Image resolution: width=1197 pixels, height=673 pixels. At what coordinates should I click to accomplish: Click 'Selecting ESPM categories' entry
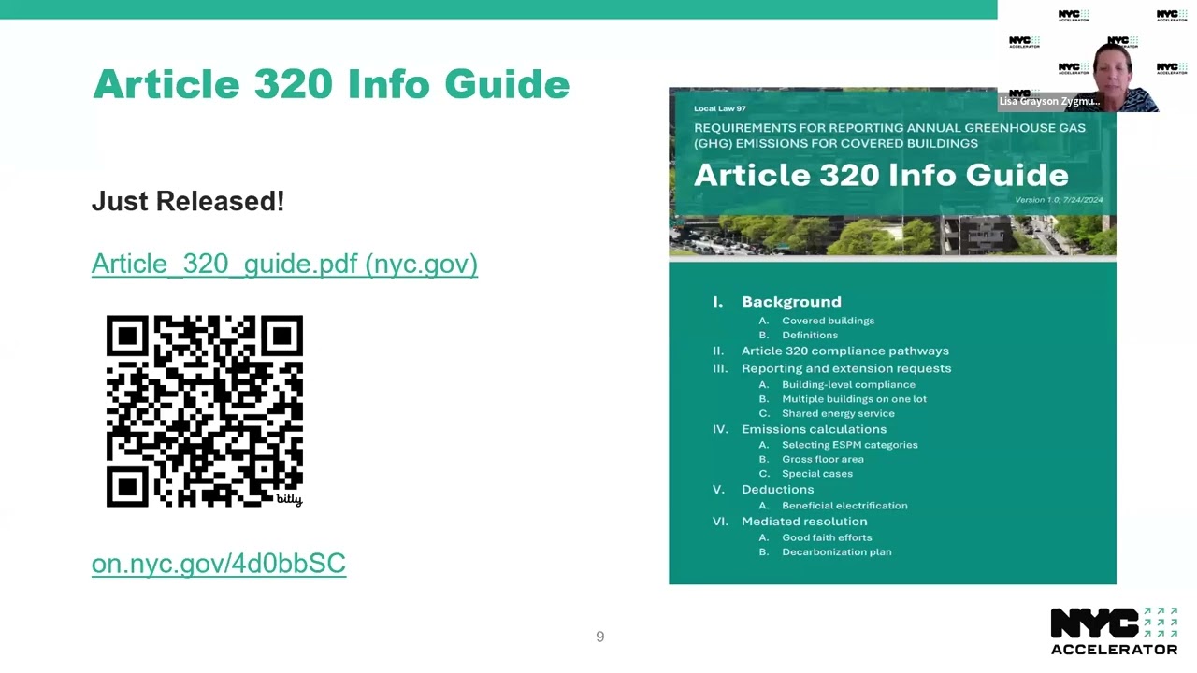[850, 445]
